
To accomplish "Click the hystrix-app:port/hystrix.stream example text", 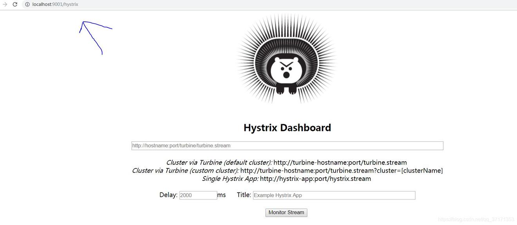I will click(x=315, y=179).
